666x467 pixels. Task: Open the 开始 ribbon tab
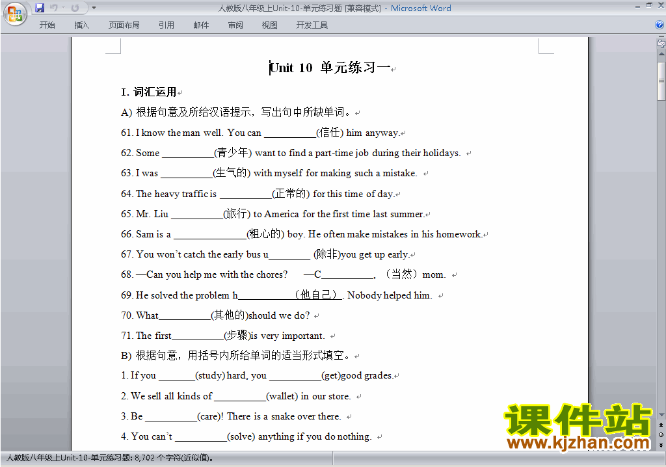click(47, 25)
